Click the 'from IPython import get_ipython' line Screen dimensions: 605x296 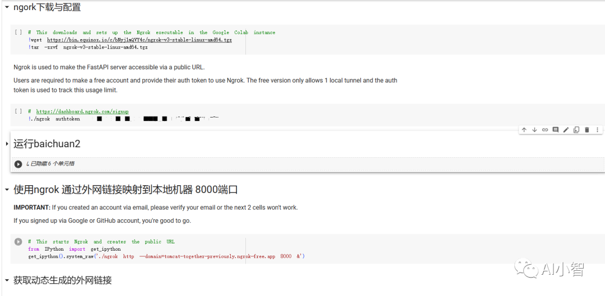click(75, 249)
